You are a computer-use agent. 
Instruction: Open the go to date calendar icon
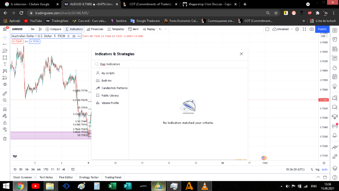coord(73,169)
